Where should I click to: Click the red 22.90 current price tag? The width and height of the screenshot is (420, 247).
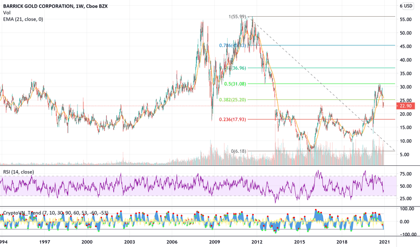406,106
